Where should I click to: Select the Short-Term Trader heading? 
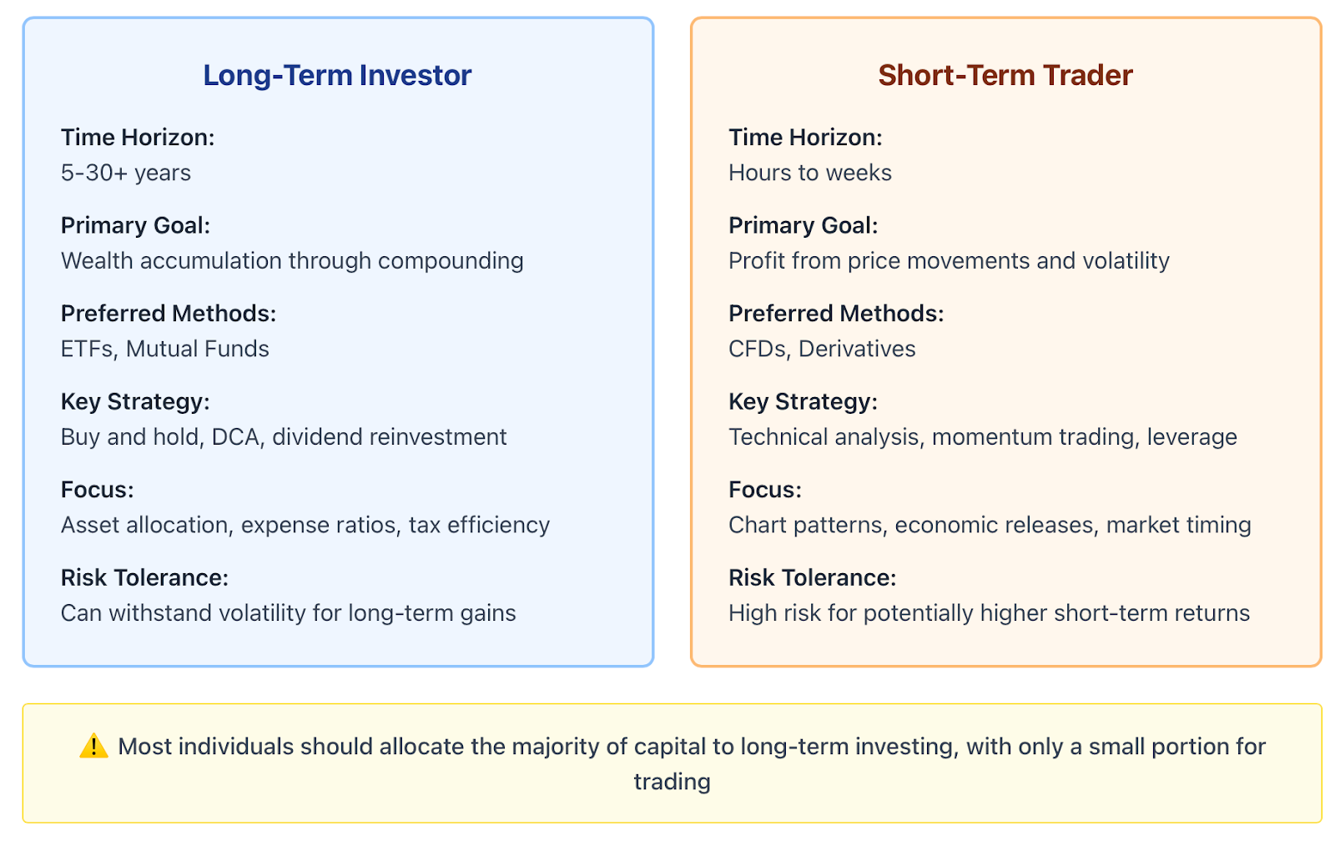click(1005, 75)
